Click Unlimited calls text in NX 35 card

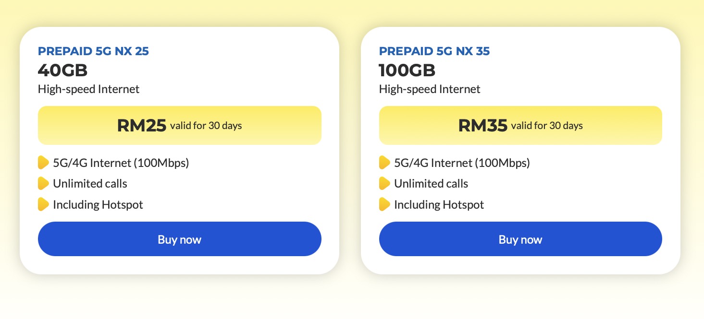click(x=431, y=184)
